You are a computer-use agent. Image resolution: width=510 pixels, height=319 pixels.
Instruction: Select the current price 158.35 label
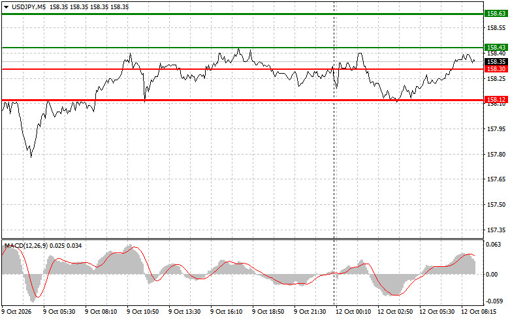click(496, 62)
